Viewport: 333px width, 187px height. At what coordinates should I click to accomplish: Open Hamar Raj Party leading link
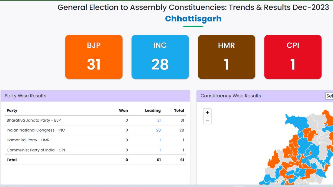point(160,140)
